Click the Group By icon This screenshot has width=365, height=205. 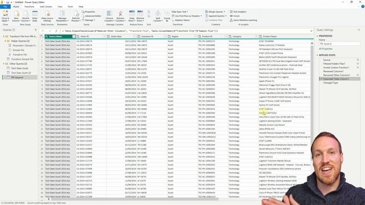[x=167, y=16]
